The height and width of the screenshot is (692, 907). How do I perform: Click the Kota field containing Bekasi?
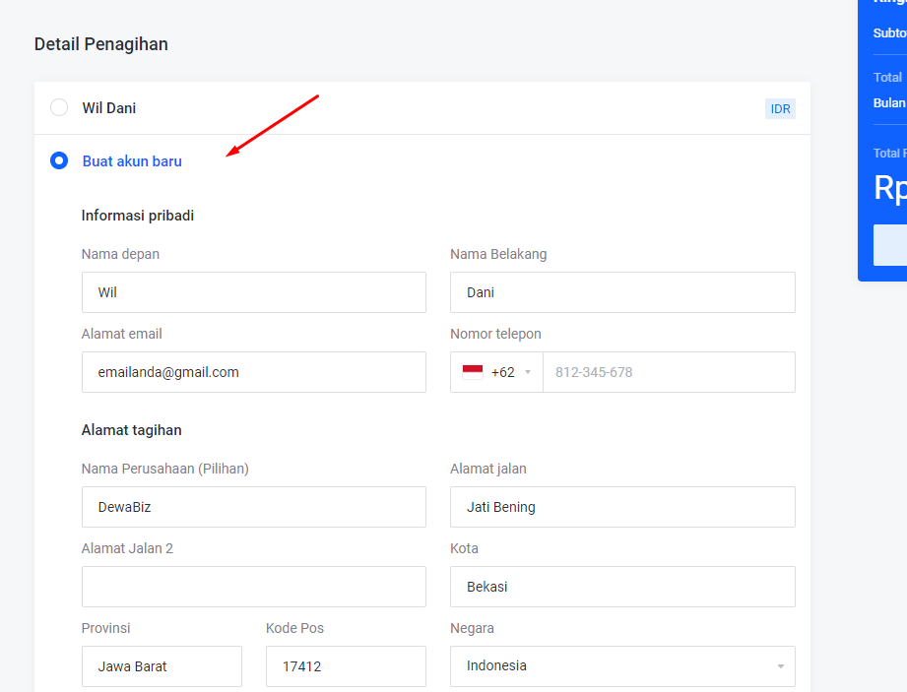(622, 587)
